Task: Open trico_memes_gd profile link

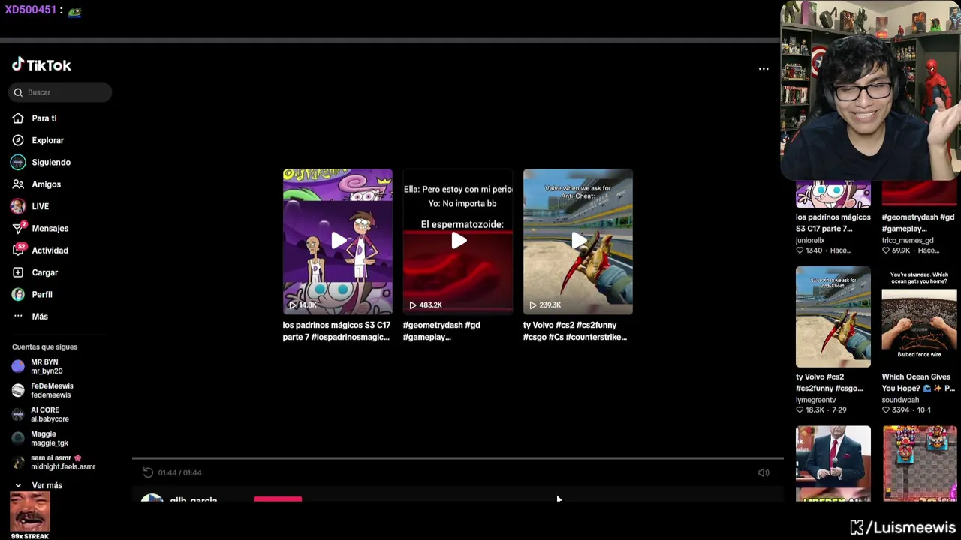Action: point(908,241)
